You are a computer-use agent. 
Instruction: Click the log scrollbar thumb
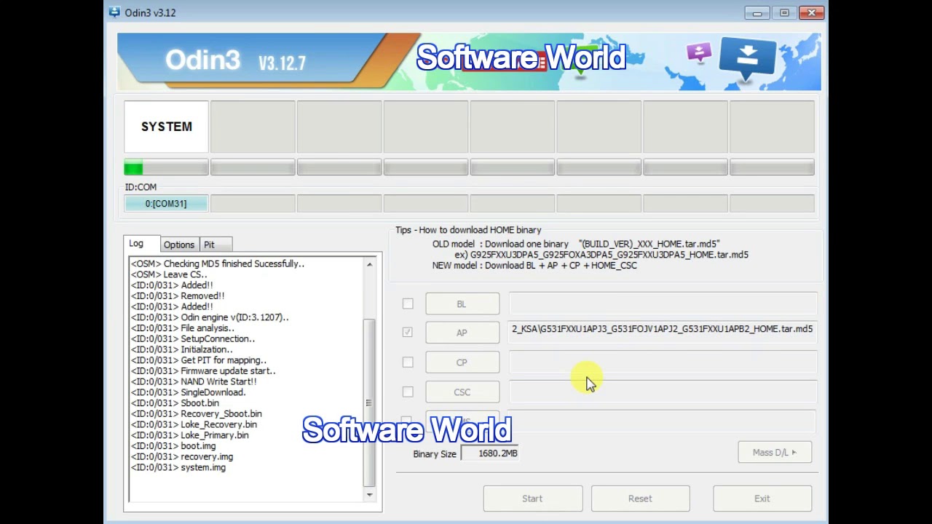[x=369, y=402]
